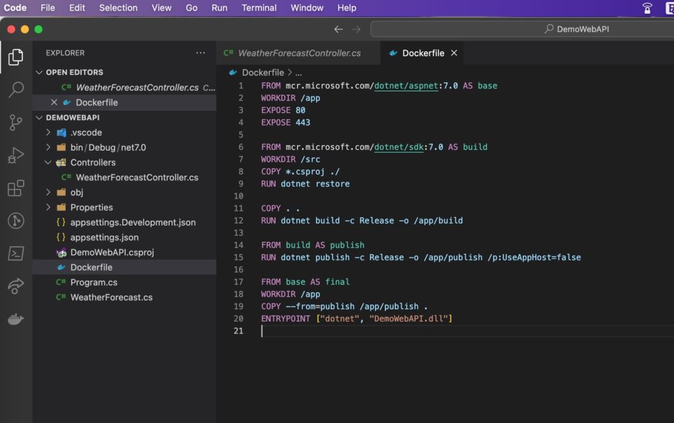Open the Help menu

(x=346, y=8)
